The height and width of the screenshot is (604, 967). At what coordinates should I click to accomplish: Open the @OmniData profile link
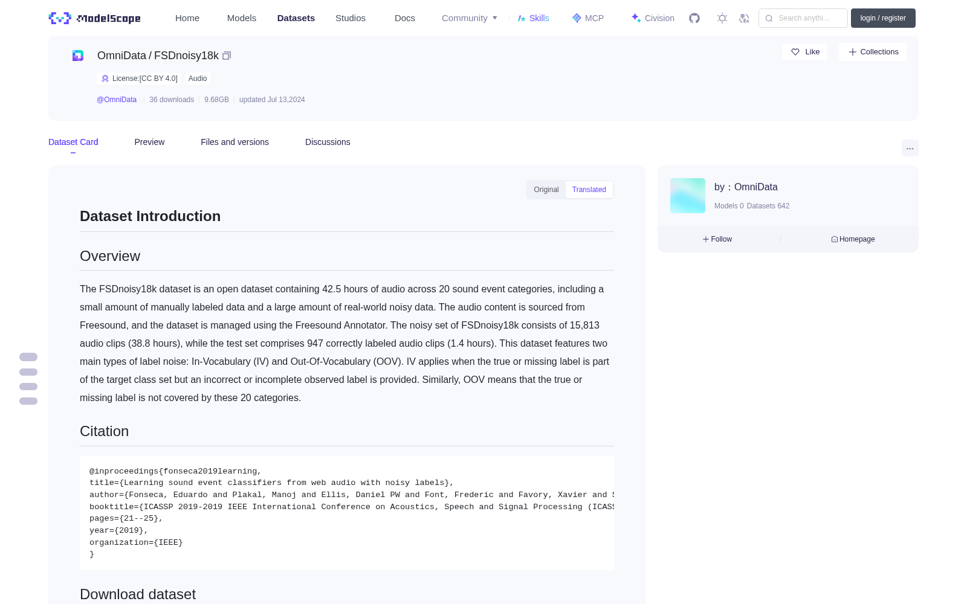click(117, 100)
